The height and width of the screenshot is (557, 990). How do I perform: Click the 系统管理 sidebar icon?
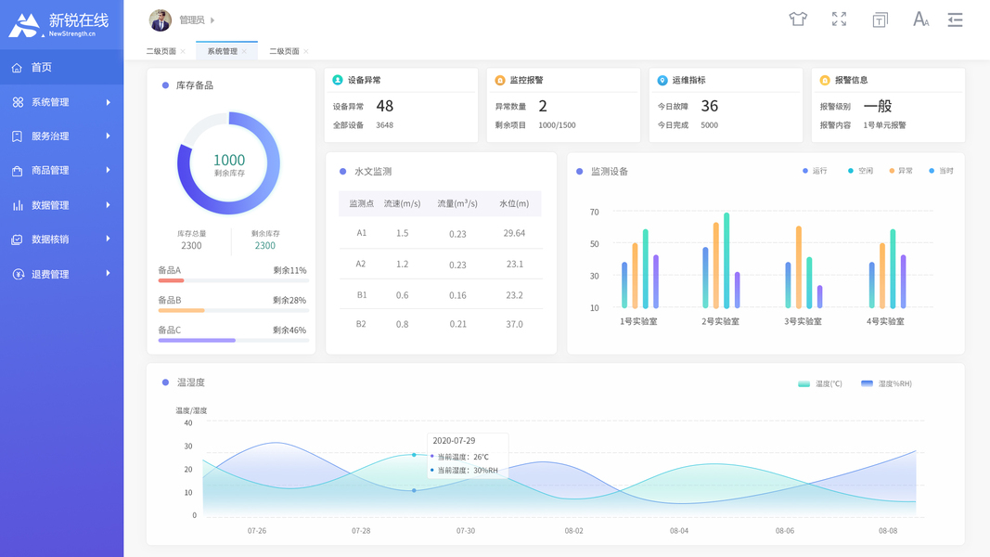pos(18,102)
